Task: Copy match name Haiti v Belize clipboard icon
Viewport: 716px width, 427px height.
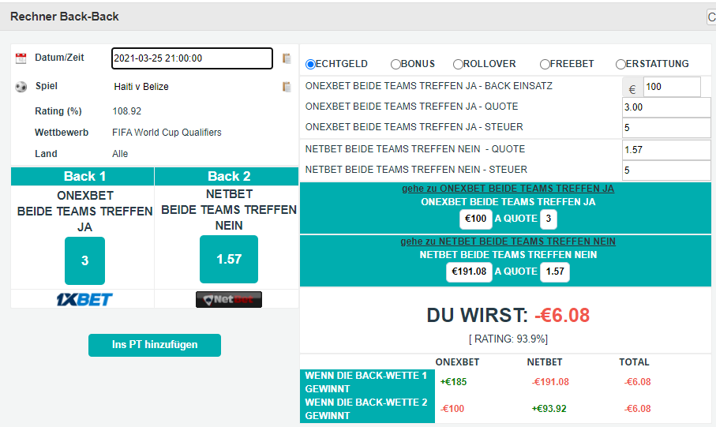Action: [287, 87]
